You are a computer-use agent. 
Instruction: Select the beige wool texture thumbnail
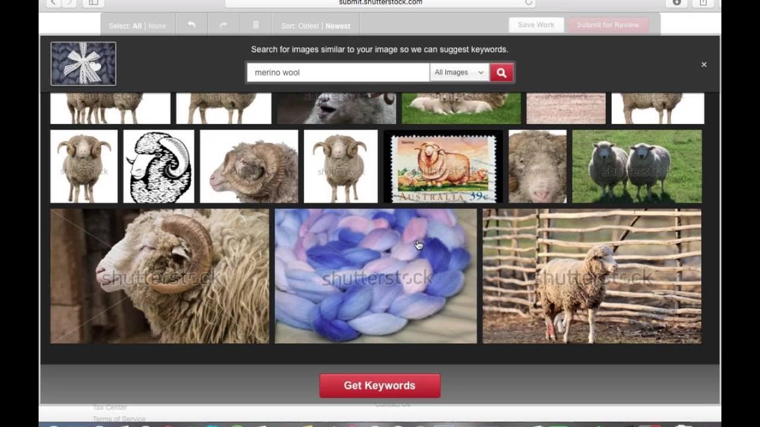[566, 108]
